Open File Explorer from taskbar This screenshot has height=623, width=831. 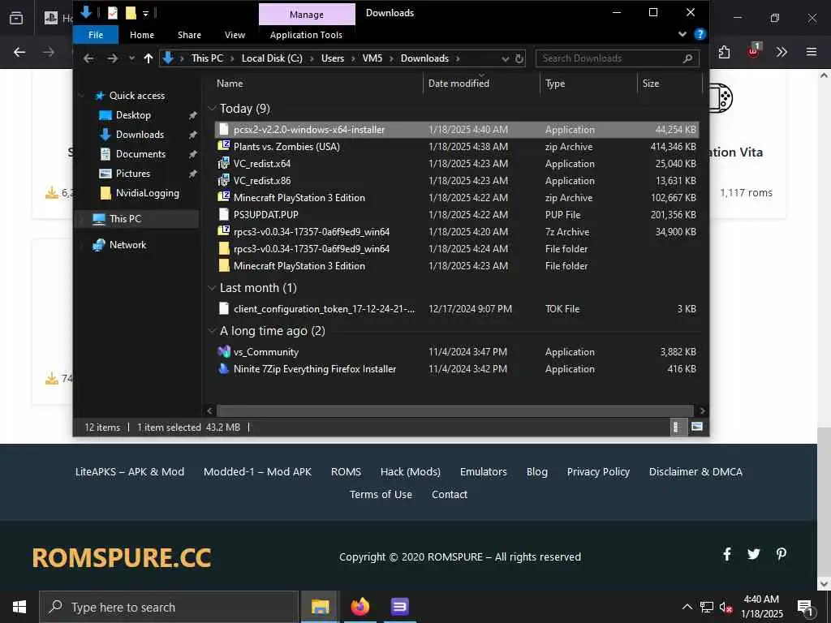[x=320, y=607]
